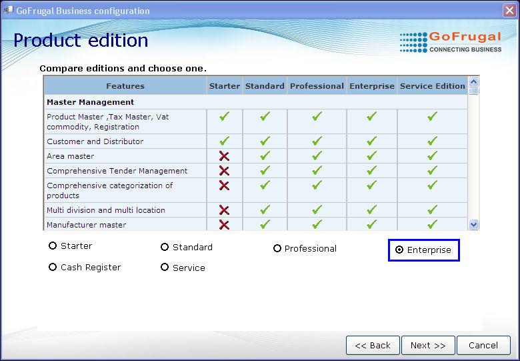
Task: Click green check for Comprehensive categorization Service Edition
Action: tap(432, 185)
